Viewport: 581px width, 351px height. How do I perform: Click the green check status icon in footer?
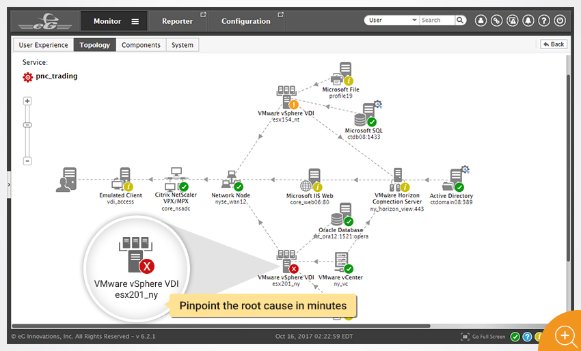[515, 337]
